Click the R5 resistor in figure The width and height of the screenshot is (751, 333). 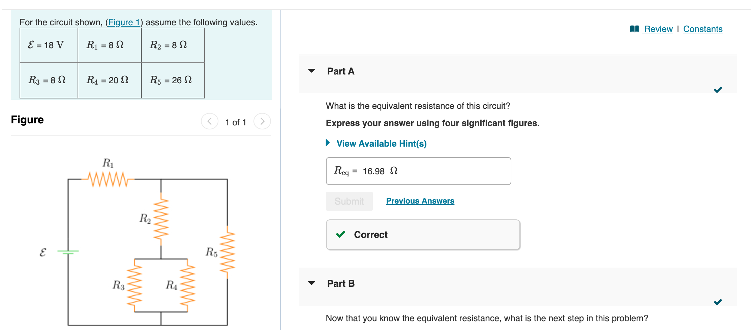(228, 252)
